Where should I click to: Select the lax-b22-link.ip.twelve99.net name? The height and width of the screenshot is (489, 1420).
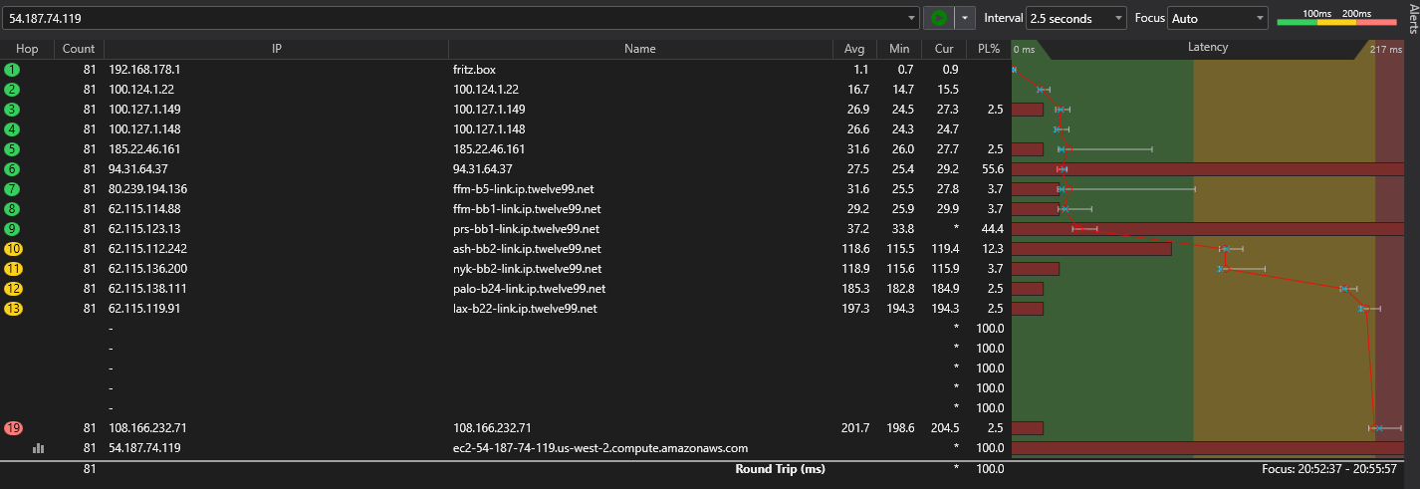point(525,309)
